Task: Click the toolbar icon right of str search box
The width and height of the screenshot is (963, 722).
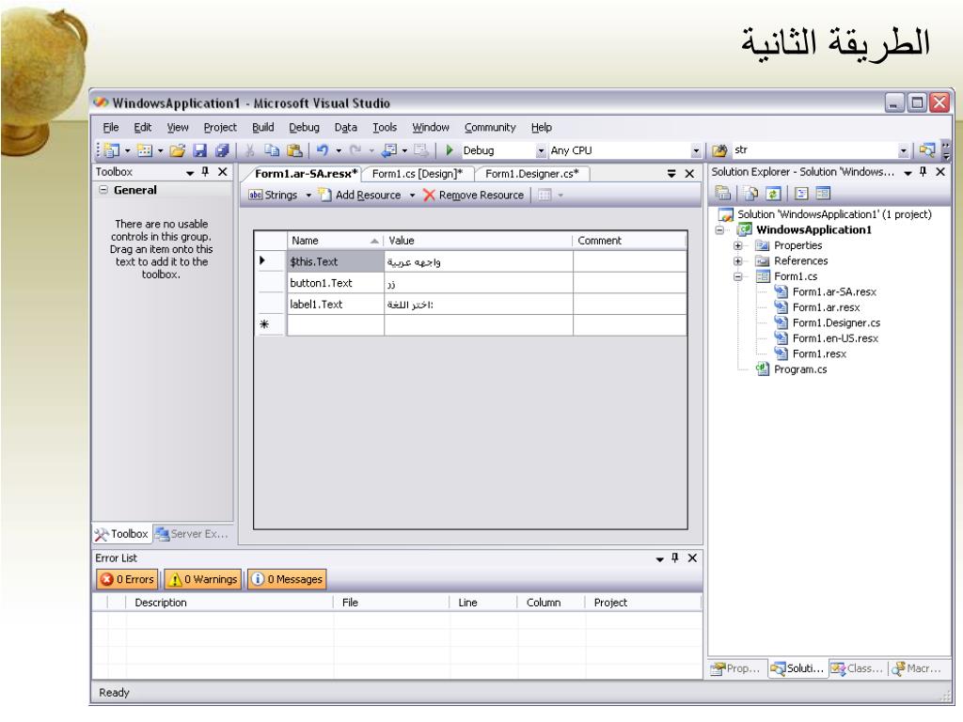Action: (x=926, y=149)
